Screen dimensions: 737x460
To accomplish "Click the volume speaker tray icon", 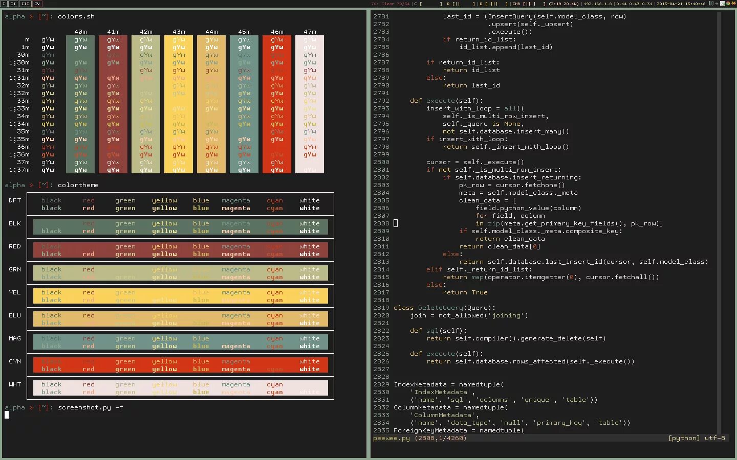I will point(711,4).
